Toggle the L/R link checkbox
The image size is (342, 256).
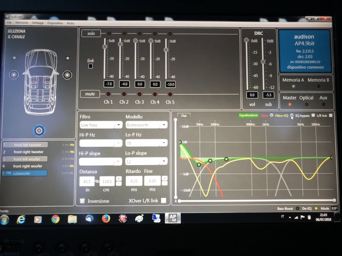[330, 115]
